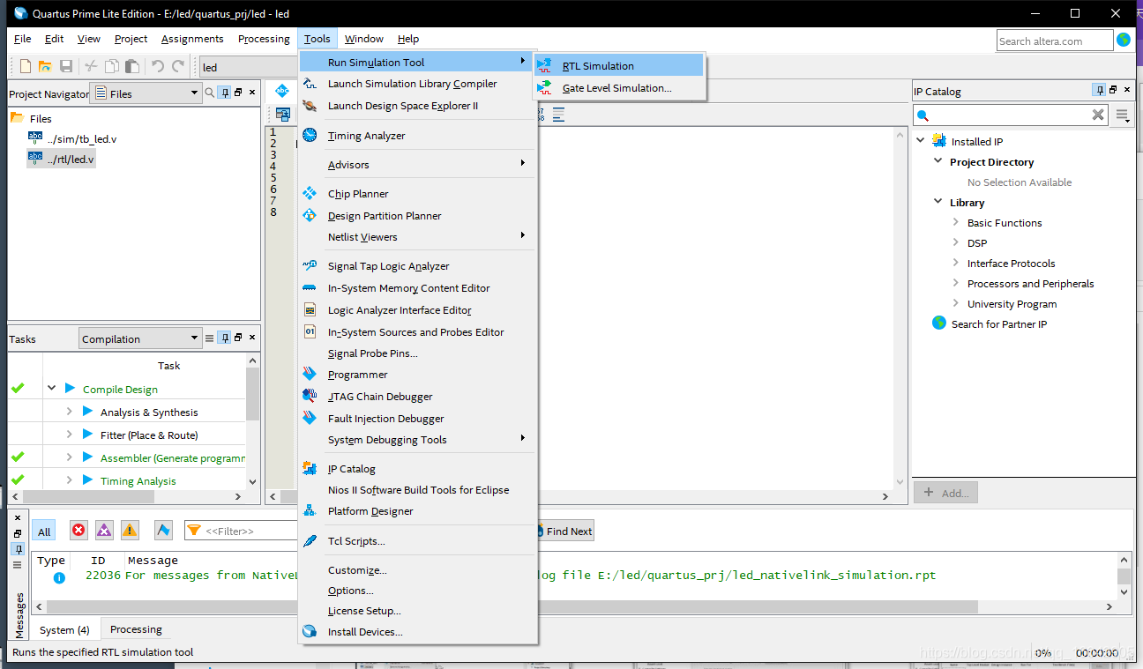Pin the Tasks panel
The width and height of the screenshot is (1143, 669).
(x=225, y=338)
